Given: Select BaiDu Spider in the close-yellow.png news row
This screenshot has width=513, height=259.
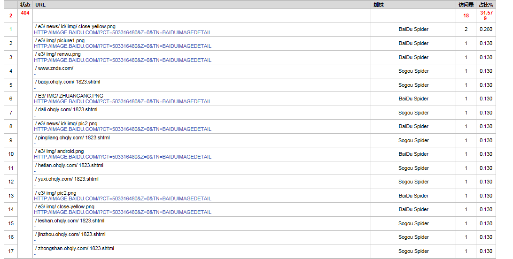Looking at the screenshot, I should (413, 30).
